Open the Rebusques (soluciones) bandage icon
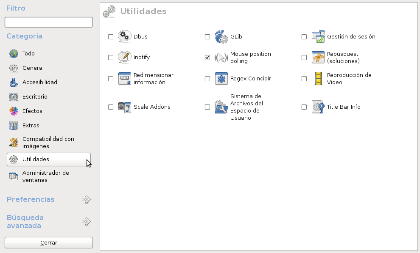This screenshot has height=253, width=420. [318, 57]
